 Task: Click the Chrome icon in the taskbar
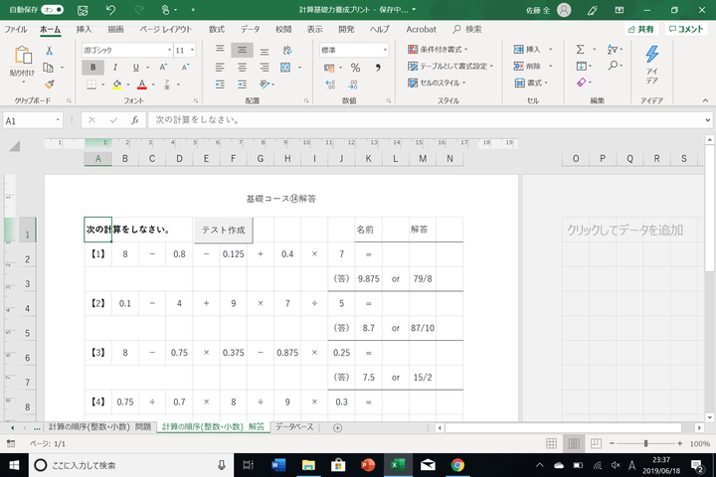click(x=457, y=464)
